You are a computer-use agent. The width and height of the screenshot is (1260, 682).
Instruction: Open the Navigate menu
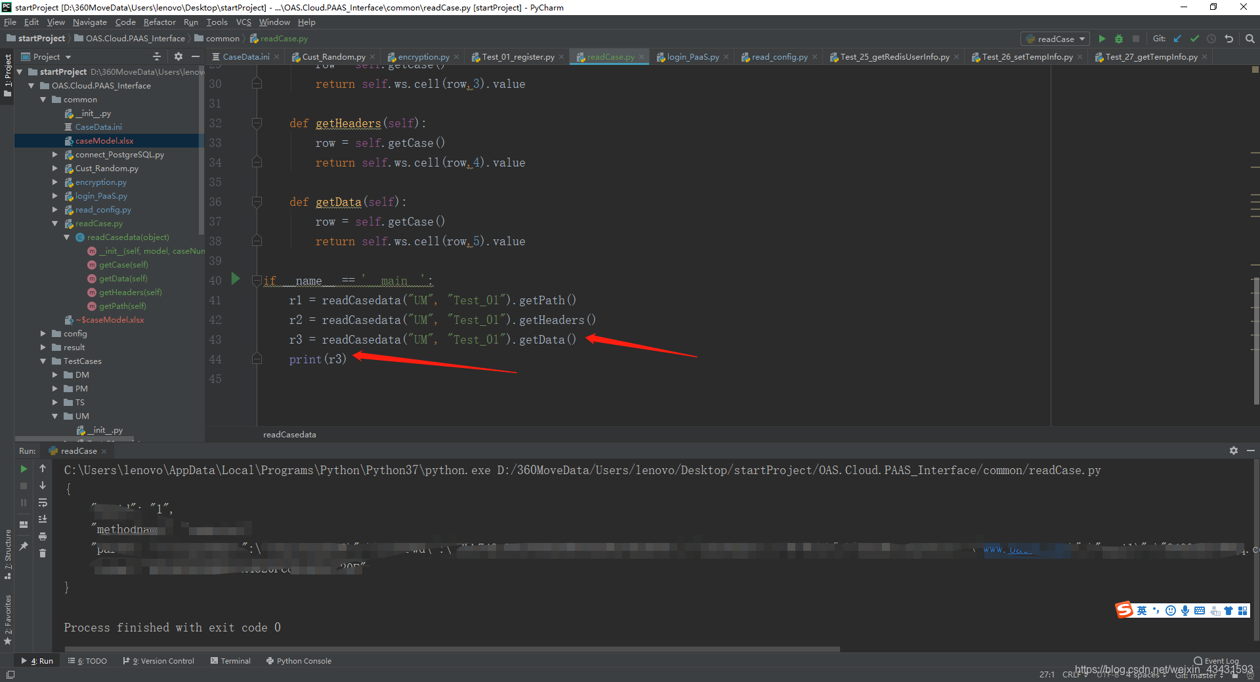89,22
